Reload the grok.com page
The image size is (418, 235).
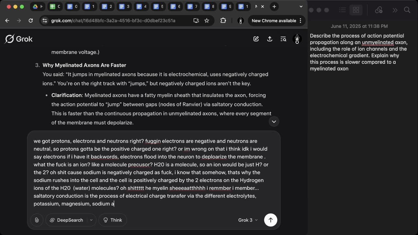pyautogui.click(x=31, y=21)
